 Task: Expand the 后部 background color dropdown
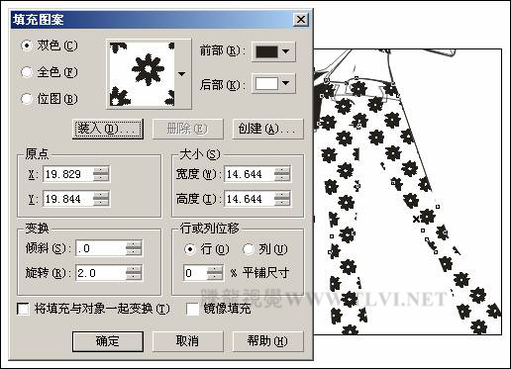(x=286, y=83)
